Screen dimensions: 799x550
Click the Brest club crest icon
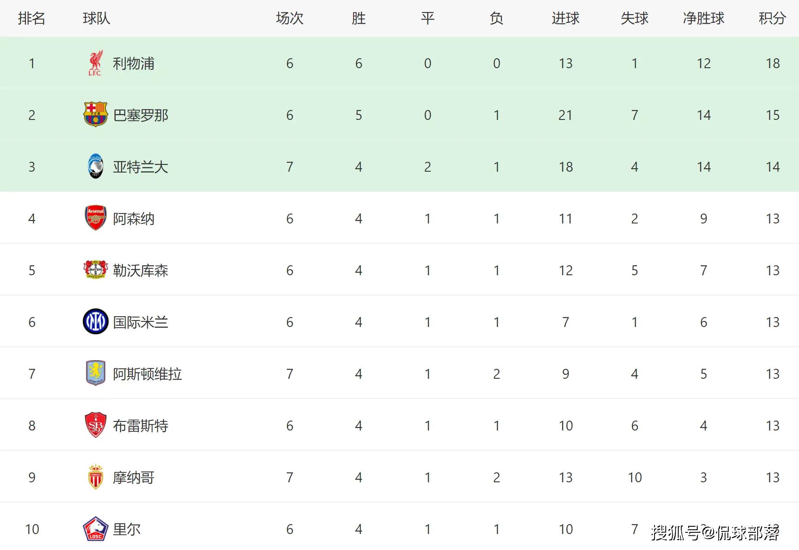point(95,425)
